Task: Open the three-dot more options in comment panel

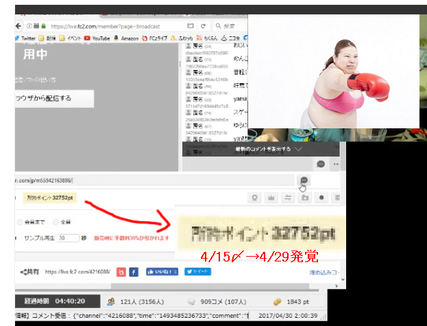Action: tap(336, 164)
